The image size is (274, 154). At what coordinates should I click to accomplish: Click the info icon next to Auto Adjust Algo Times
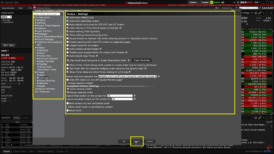97,56
